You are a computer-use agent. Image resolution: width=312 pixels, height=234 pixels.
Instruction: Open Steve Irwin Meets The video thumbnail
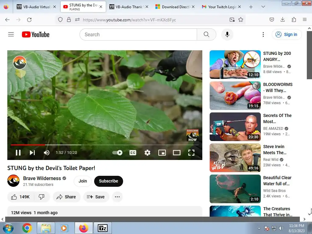click(235, 158)
